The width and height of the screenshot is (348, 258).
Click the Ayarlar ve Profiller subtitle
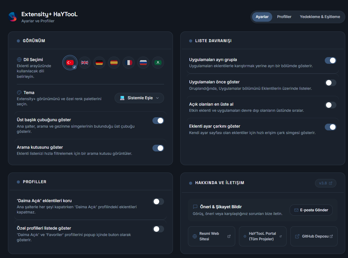coord(38,21)
